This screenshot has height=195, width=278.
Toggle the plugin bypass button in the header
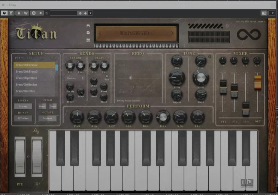click(x=11, y=13)
